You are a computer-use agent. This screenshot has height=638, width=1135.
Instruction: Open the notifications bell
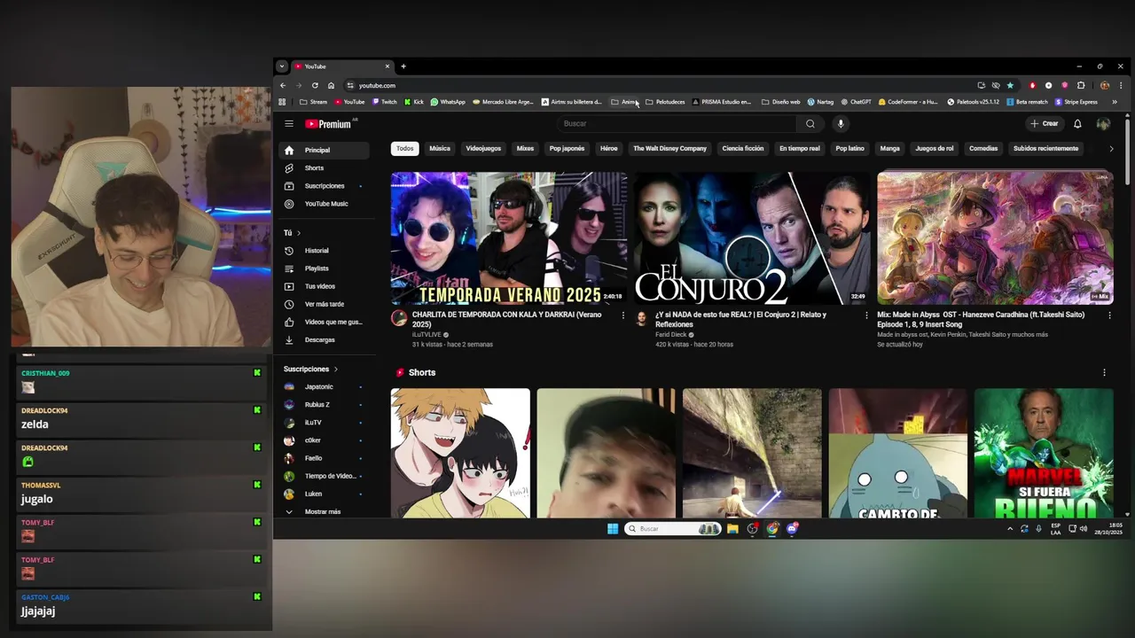(x=1077, y=124)
